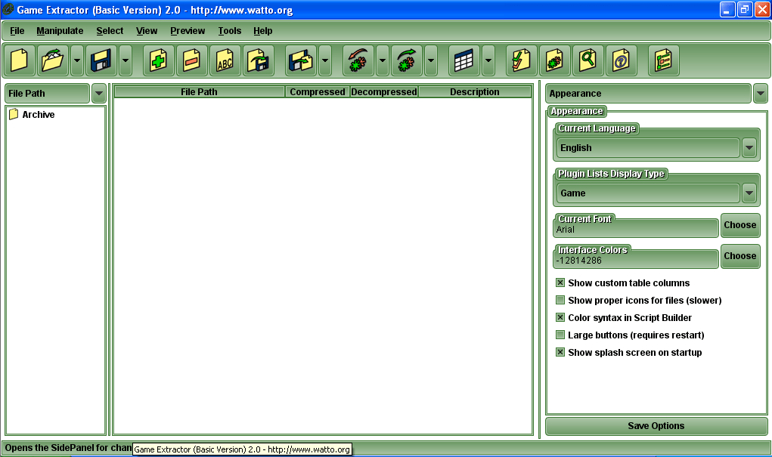Click the New Archive blank page icon
This screenshot has height=457, width=772.
coord(19,60)
